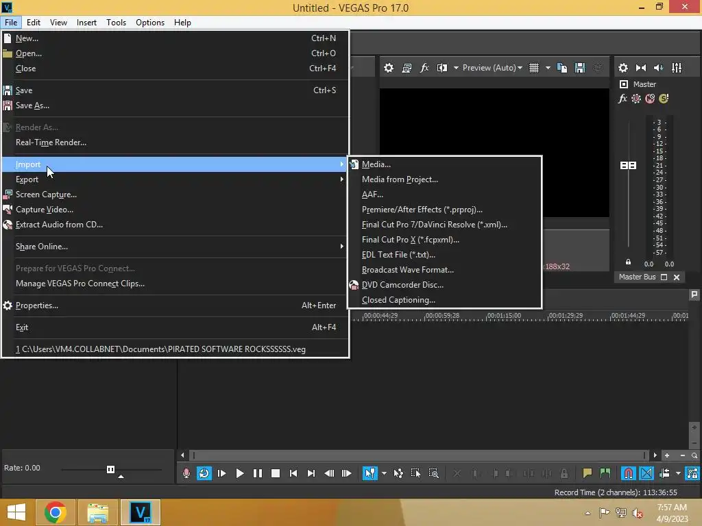Viewport: 702px width, 526px height.
Task: Save Snapshot to File icon
Action: pyautogui.click(x=580, y=68)
